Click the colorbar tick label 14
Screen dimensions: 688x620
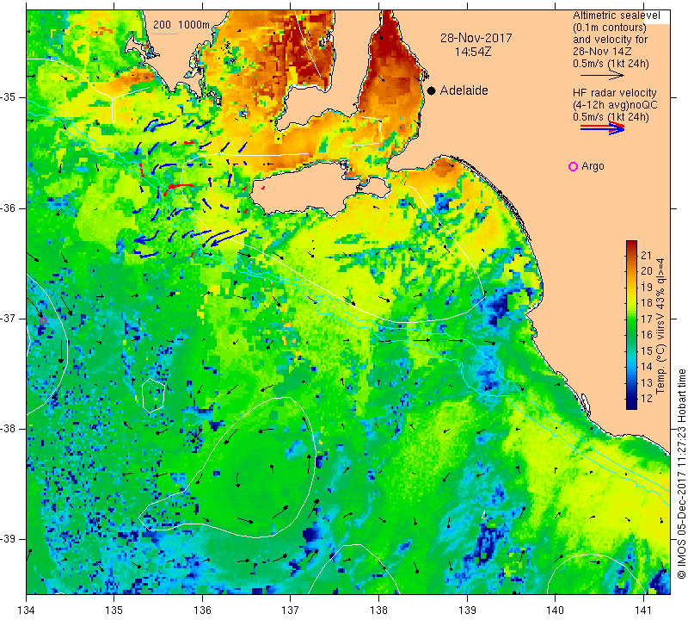[647, 367]
